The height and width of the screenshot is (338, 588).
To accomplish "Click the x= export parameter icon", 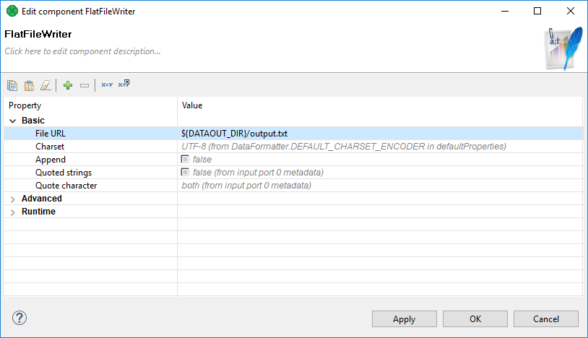I will (124, 84).
